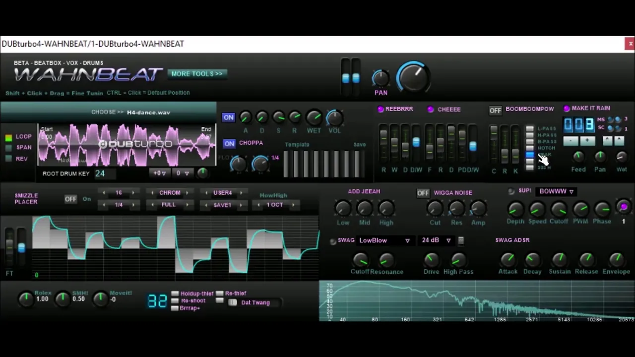Click the MORE TOOLS >> button
The image size is (635, 357).
pyautogui.click(x=197, y=74)
